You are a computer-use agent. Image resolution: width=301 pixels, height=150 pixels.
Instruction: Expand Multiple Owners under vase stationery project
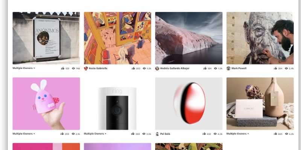coord(238,134)
